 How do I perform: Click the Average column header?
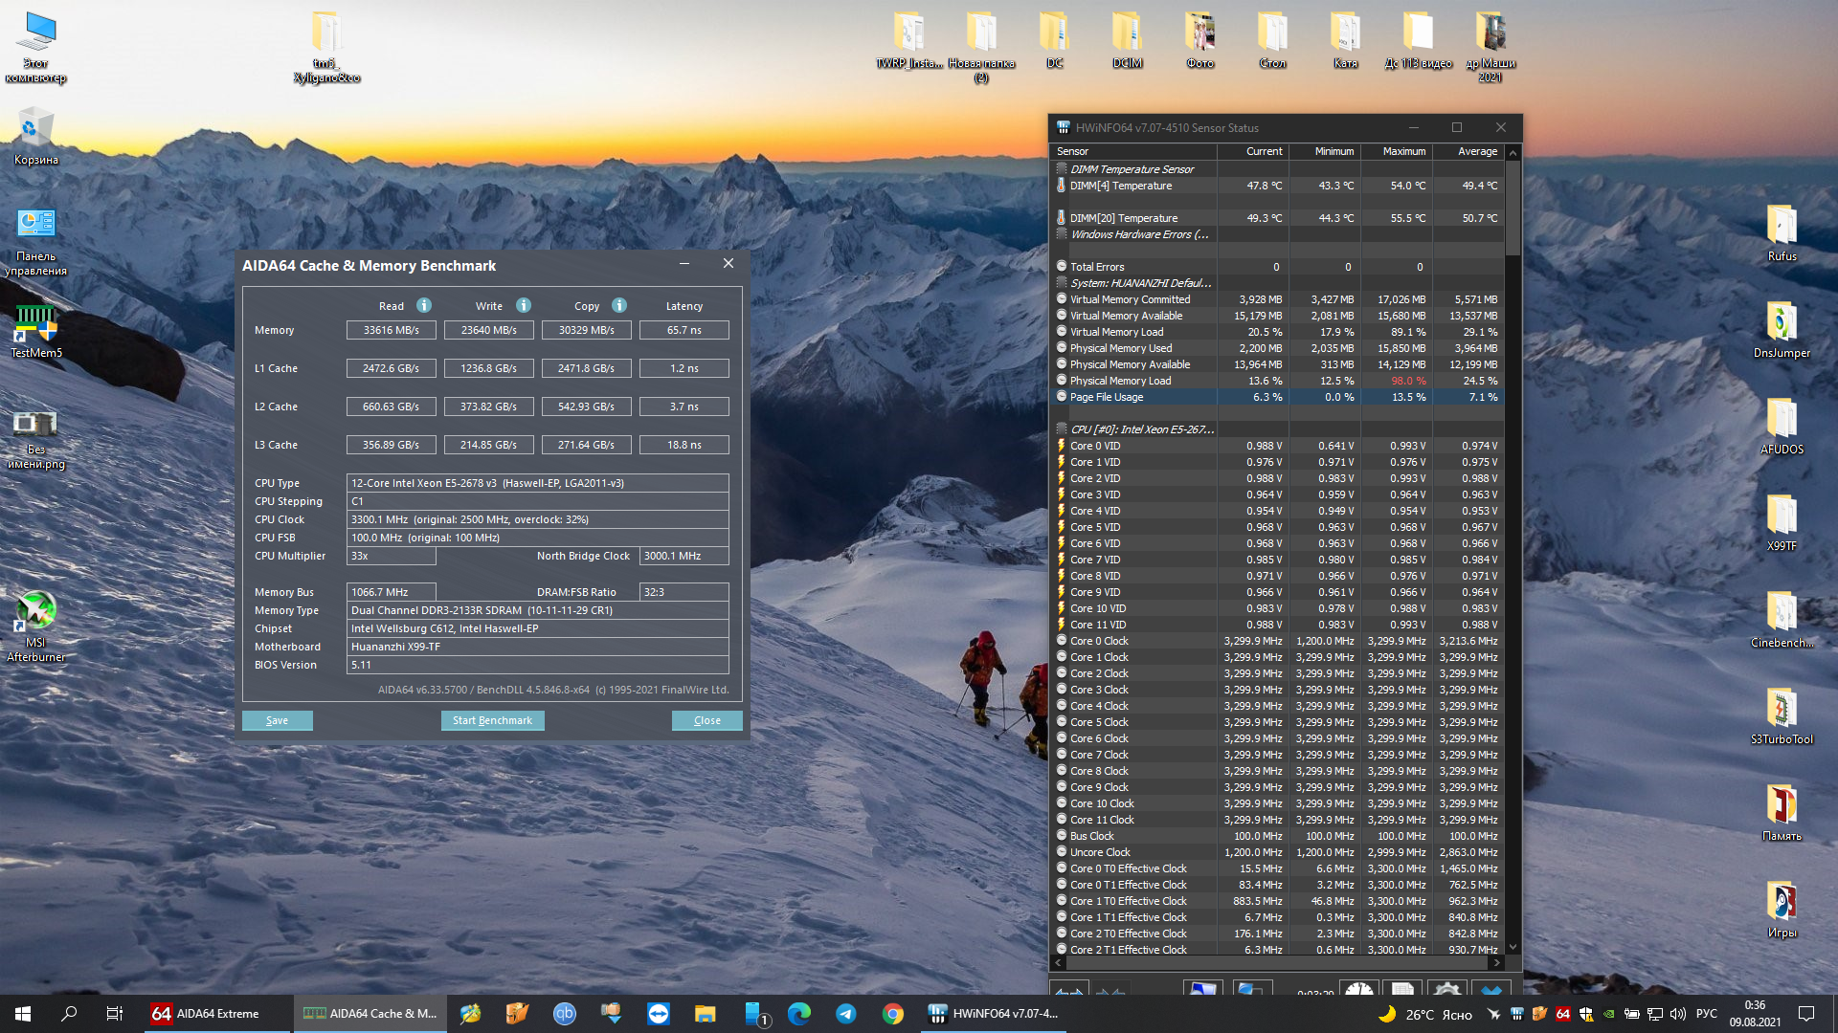[1476, 151]
